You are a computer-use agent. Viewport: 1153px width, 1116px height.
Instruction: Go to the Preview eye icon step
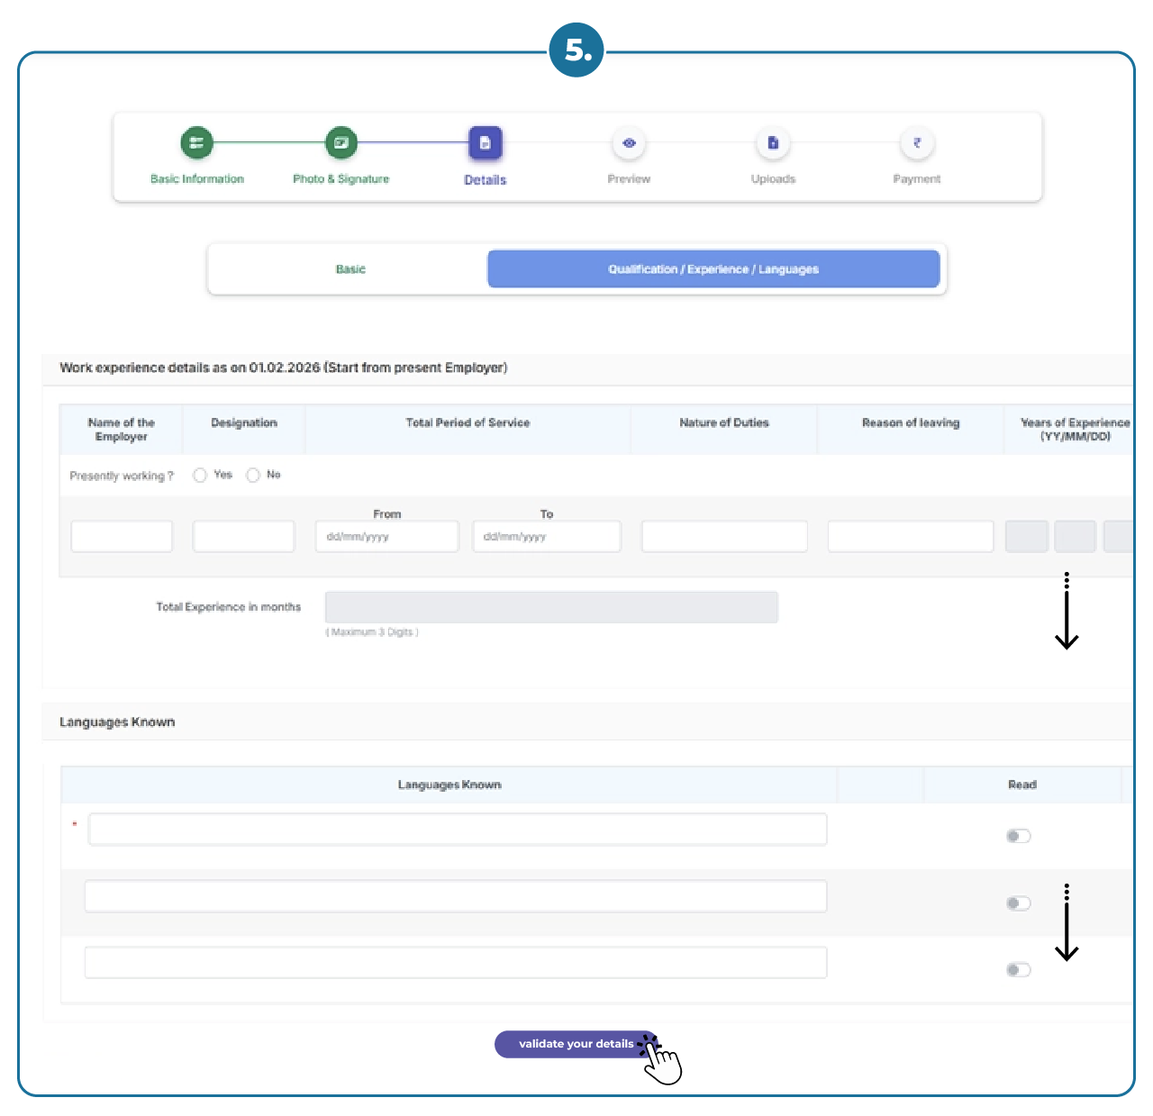click(629, 142)
